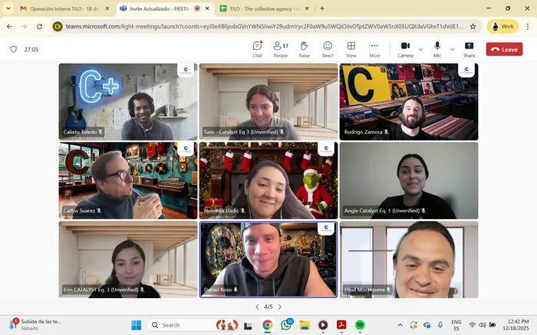537x335 pixels.
Task: Click the taskbar Search box
Action: pyautogui.click(x=194, y=325)
